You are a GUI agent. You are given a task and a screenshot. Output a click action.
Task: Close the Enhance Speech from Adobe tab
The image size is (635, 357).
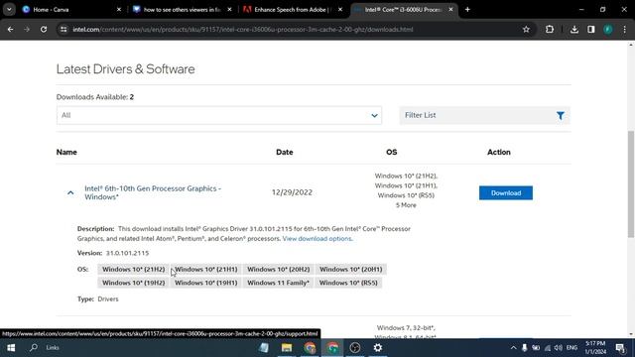click(x=340, y=9)
